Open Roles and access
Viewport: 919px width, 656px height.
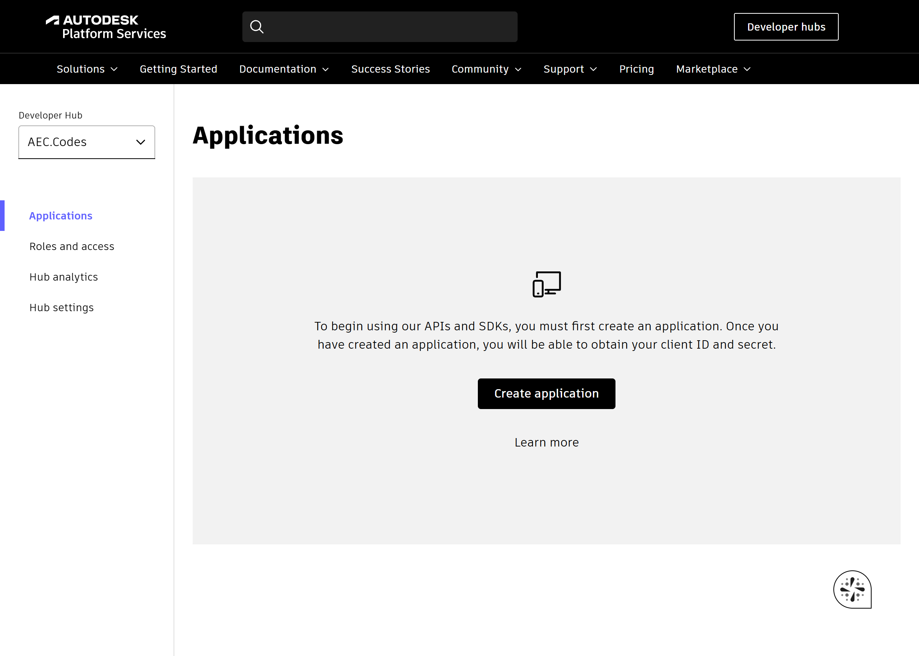(72, 247)
